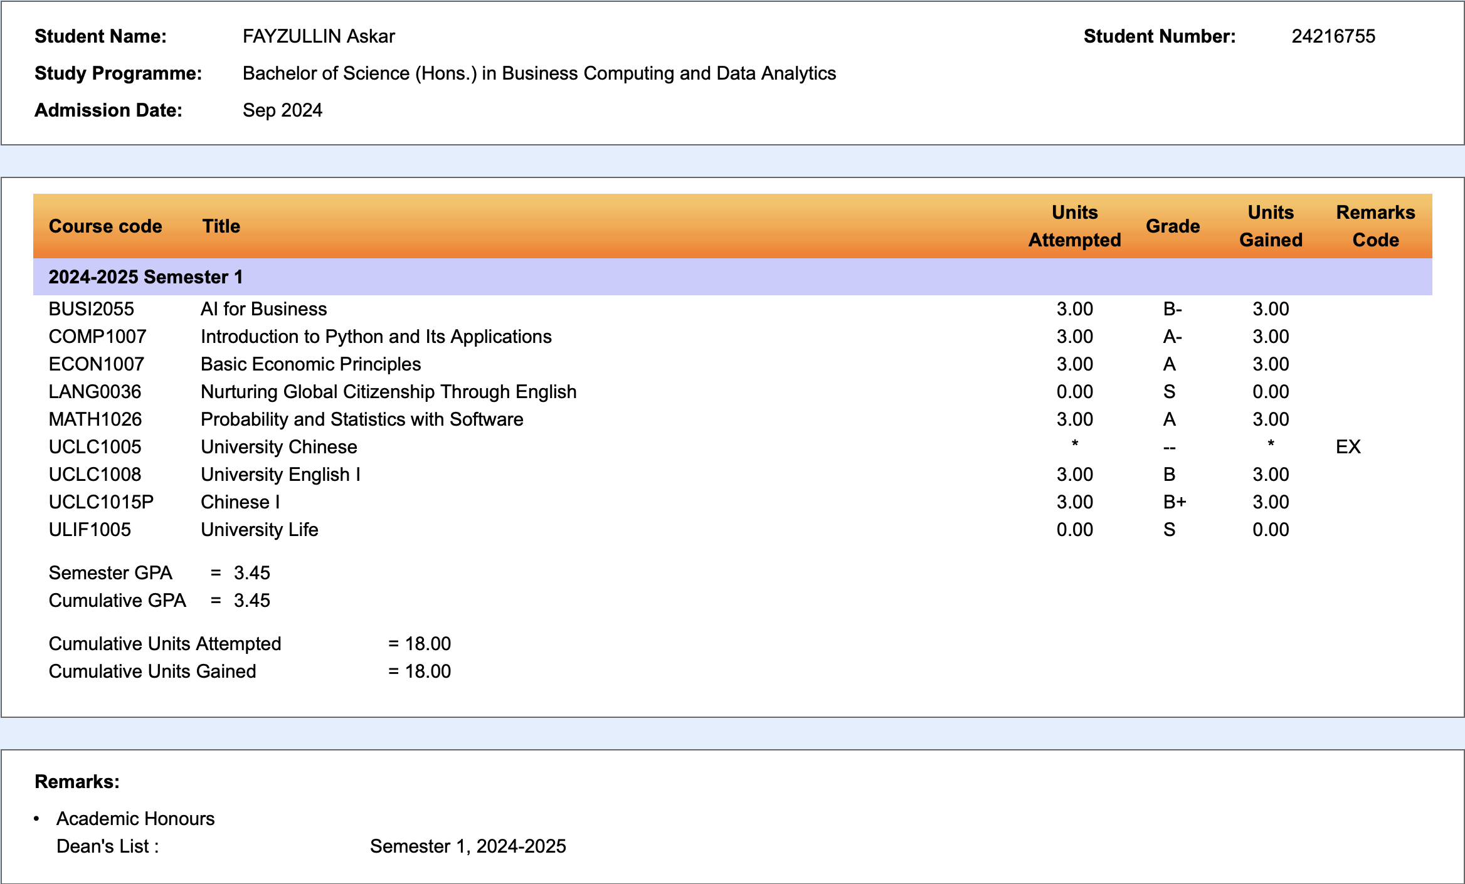This screenshot has width=1465, height=884.
Task: Select the Units Gained column header
Action: 1271,226
